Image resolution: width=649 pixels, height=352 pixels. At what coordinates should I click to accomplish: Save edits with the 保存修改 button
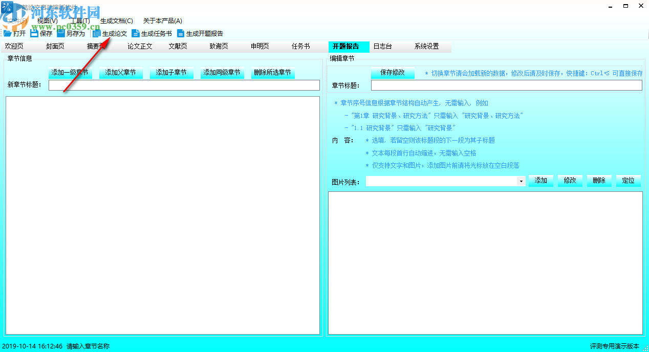pyautogui.click(x=393, y=72)
